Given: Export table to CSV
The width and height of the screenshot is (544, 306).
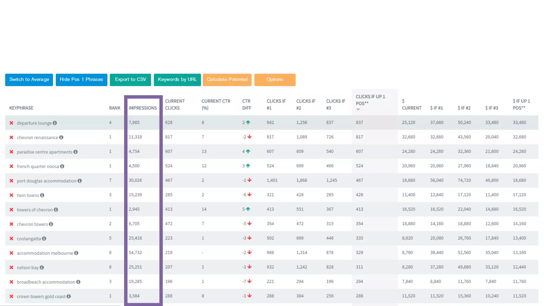Looking at the screenshot, I should (x=130, y=80).
